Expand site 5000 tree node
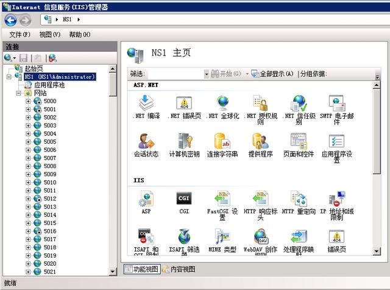390x290 pixels. click(x=28, y=101)
